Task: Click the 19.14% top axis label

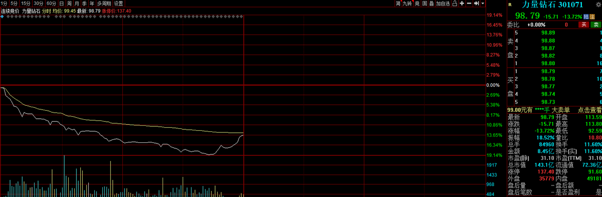Action: pos(495,15)
